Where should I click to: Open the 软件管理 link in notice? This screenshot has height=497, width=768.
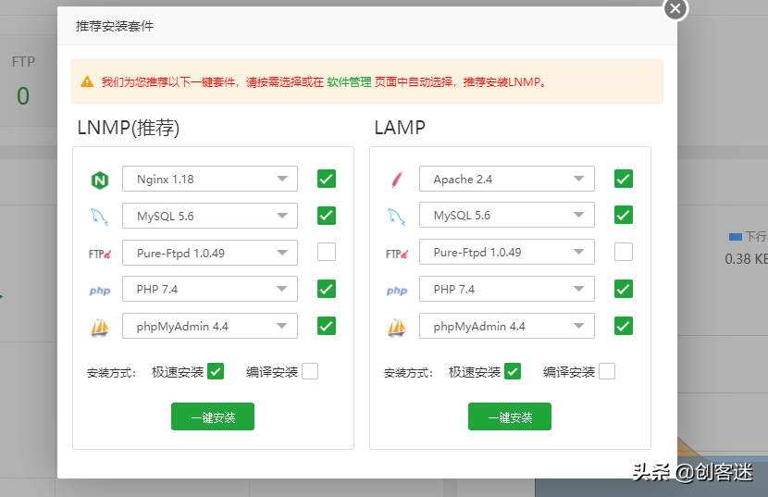point(349,81)
